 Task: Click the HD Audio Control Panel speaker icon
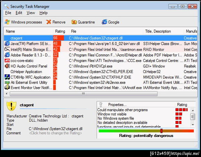[7, 66]
